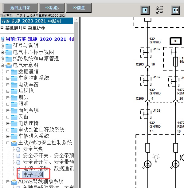Select the 电气示意图 tree label

(25, 65)
